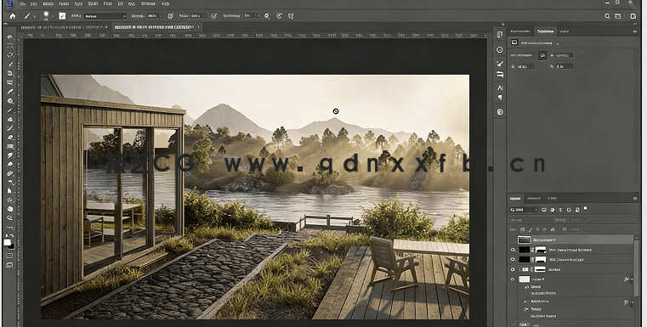Click the selected top layer thumbnail
This screenshot has width=647, height=327.
524,240
